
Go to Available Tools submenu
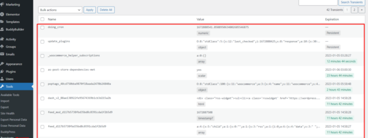[x=10, y=95]
